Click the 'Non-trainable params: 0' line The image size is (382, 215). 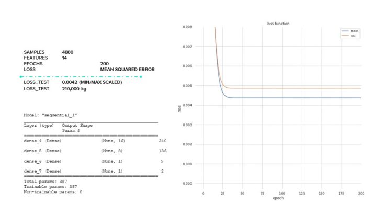pyautogui.click(x=53, y=192)
